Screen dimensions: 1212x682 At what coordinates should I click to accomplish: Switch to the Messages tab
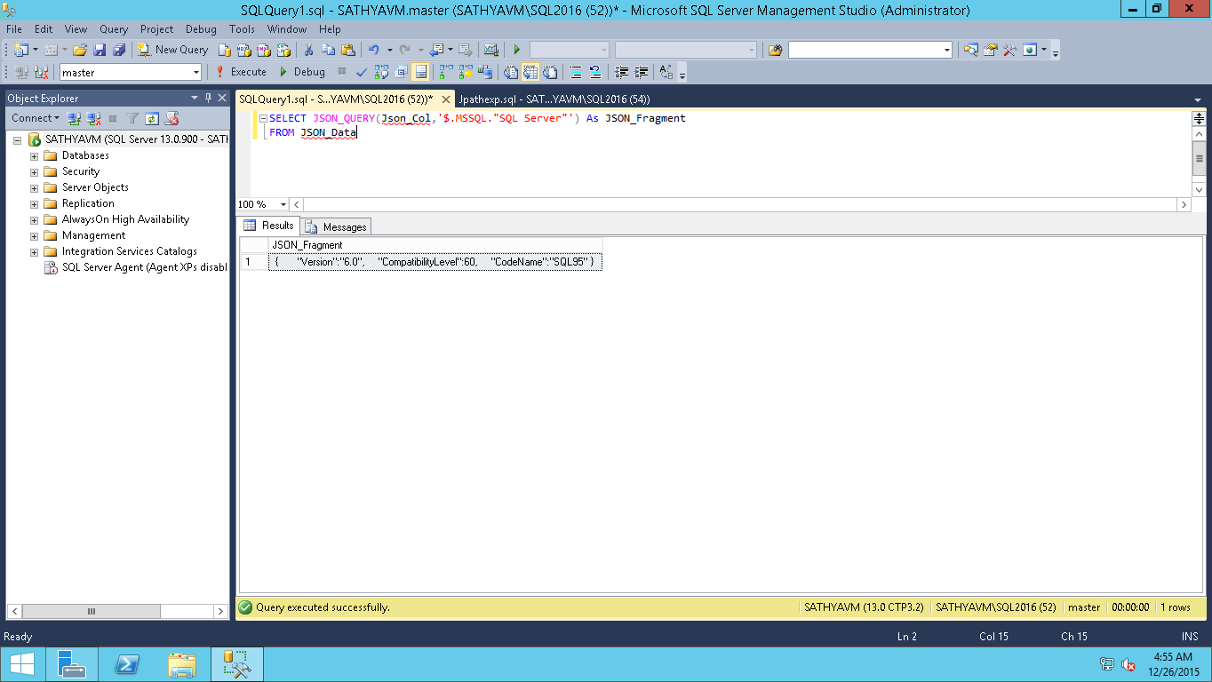[335, 226]
